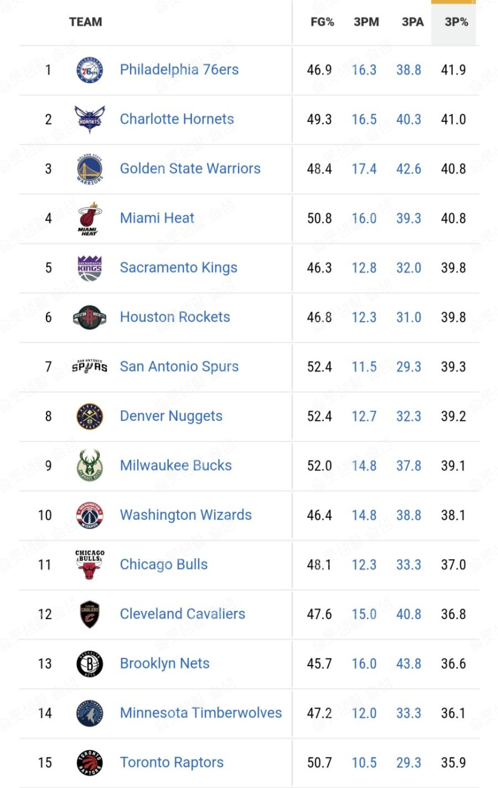Click the Toronto Raptors logo icon
This screenshot has width=498, height=788.
pyautogui.click(x=89, y=762)
